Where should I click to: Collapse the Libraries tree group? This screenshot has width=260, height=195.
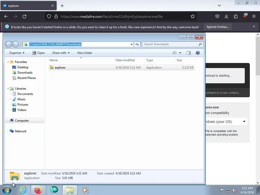point(8,88)
